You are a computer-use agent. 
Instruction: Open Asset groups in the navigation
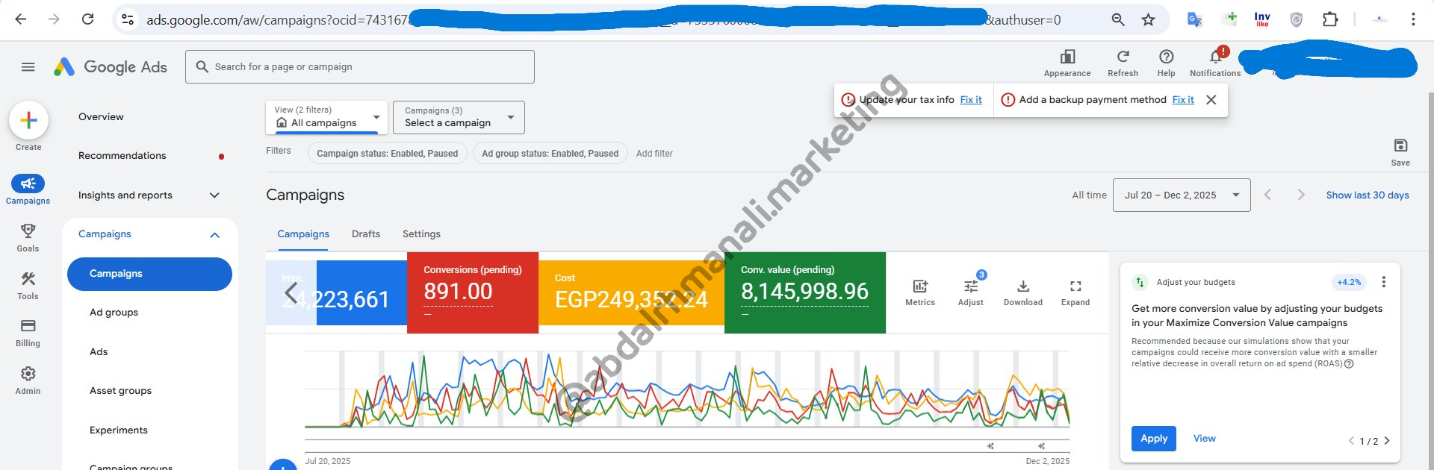pyautogui.click(x=120, y=391)
